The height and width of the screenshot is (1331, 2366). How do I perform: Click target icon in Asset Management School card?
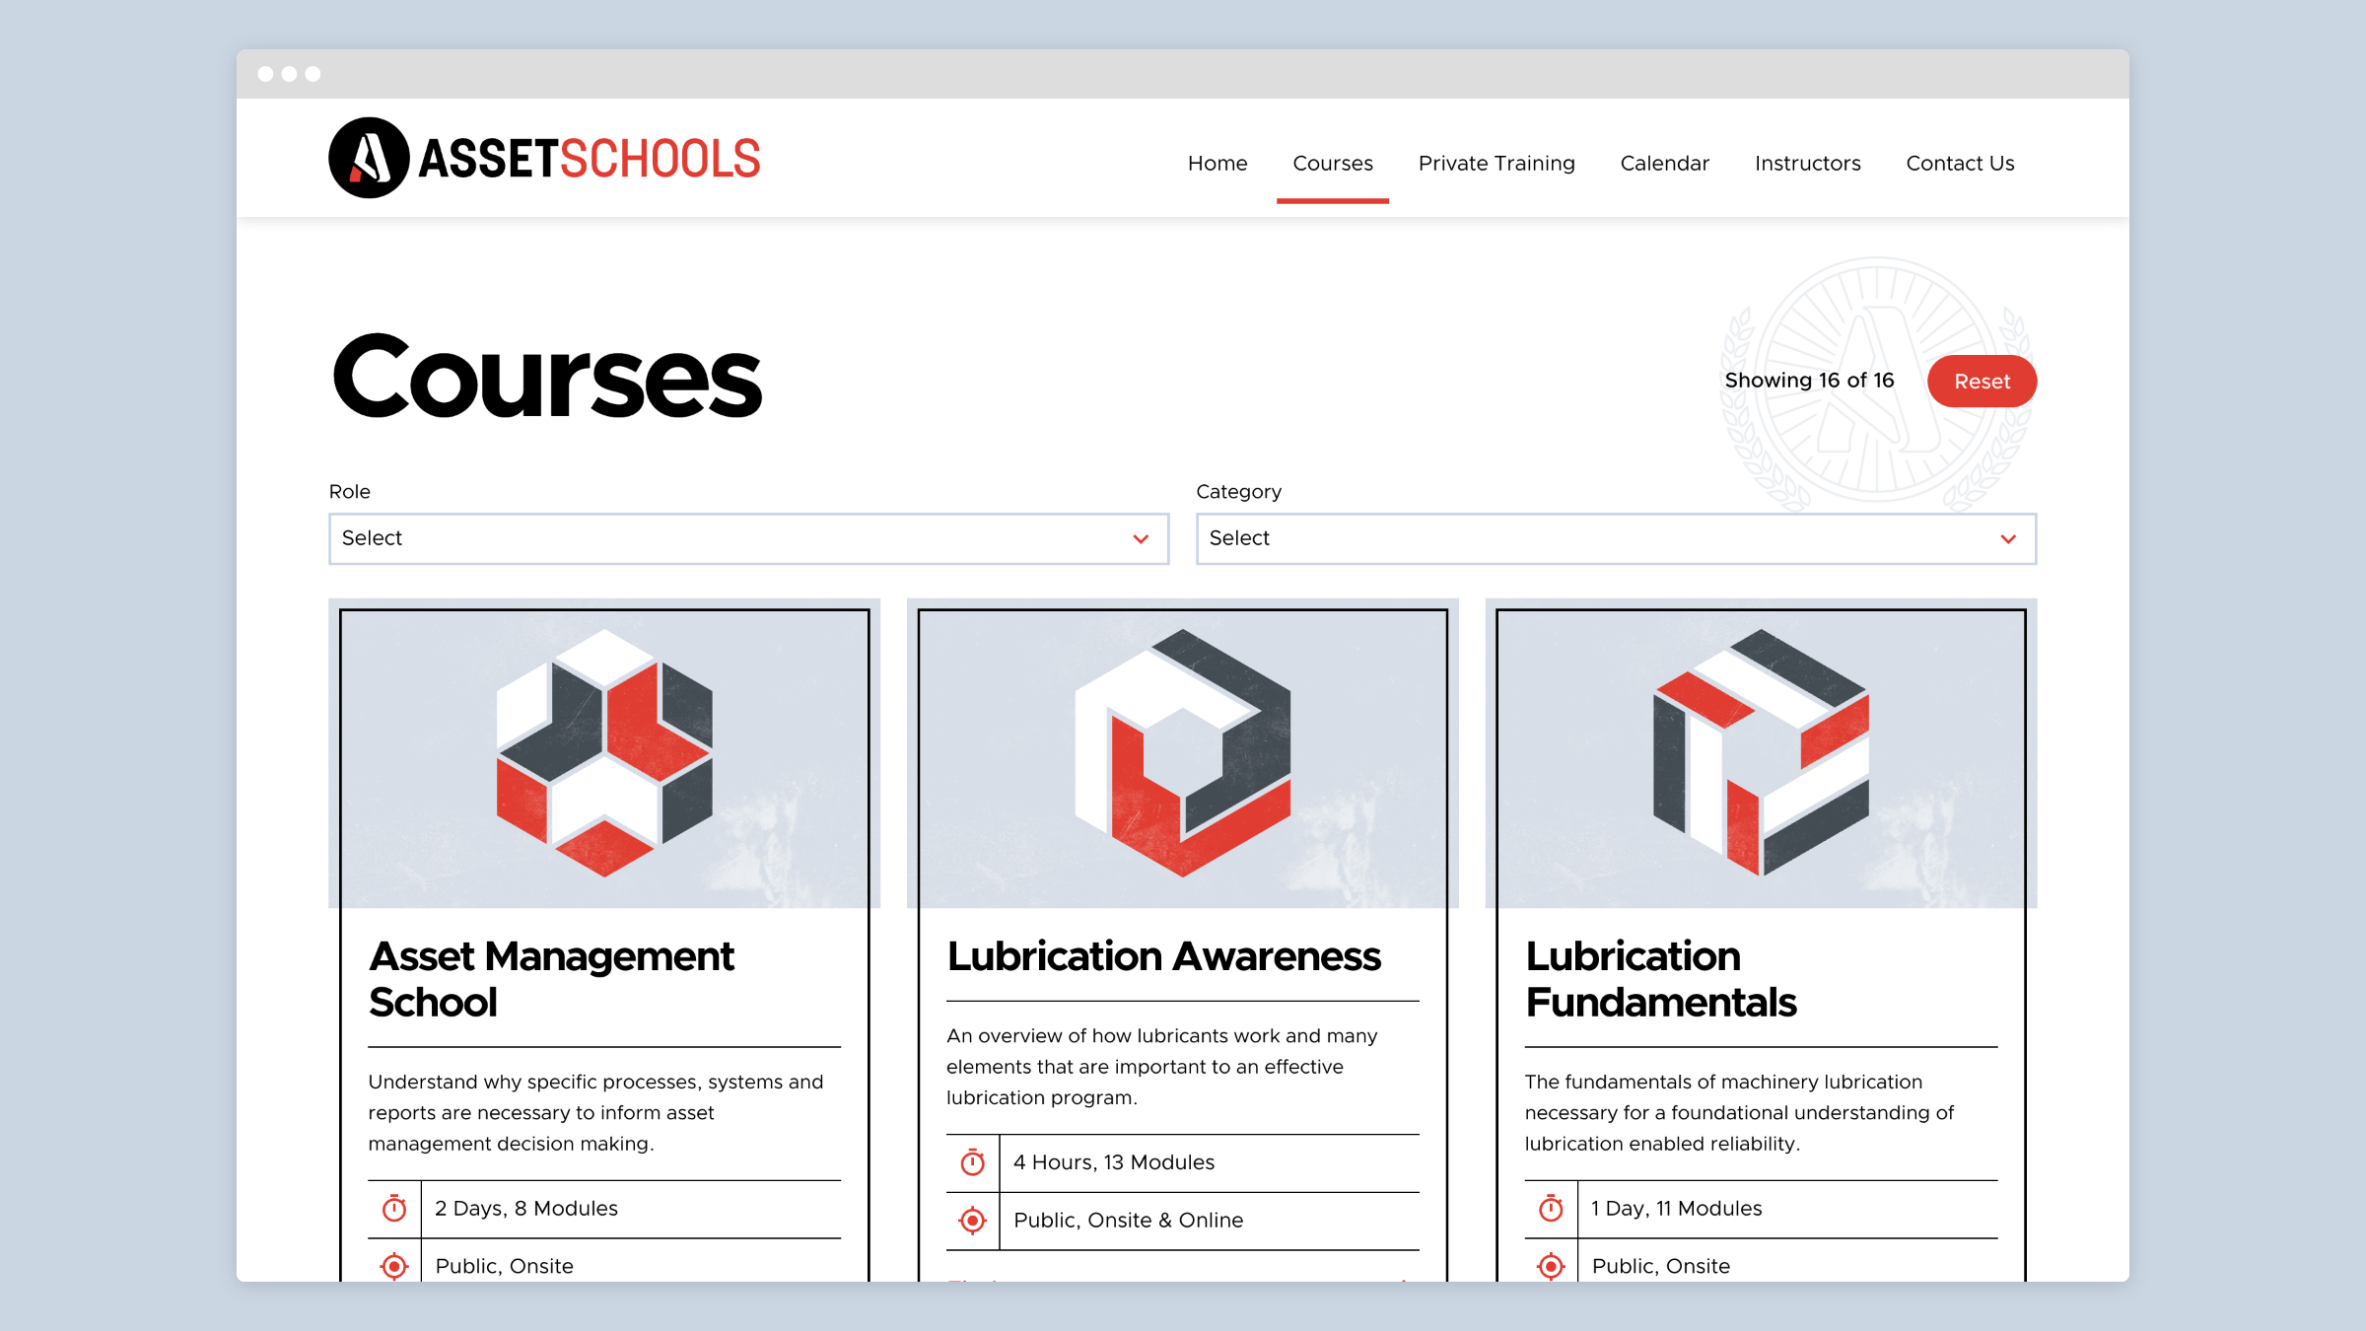[x=394, y=1266]
